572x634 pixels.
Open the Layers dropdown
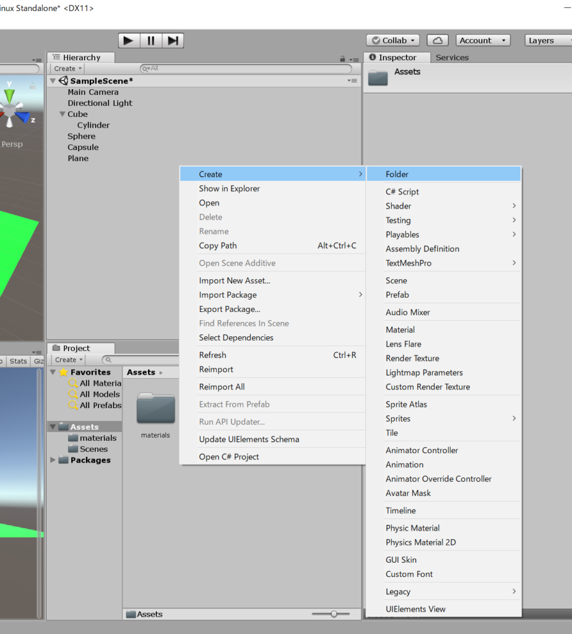(x=547, y=41)
